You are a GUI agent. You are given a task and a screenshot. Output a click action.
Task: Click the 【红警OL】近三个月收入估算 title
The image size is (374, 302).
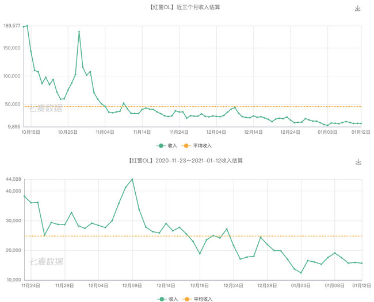pyautogui.click(x=187, y=7)
